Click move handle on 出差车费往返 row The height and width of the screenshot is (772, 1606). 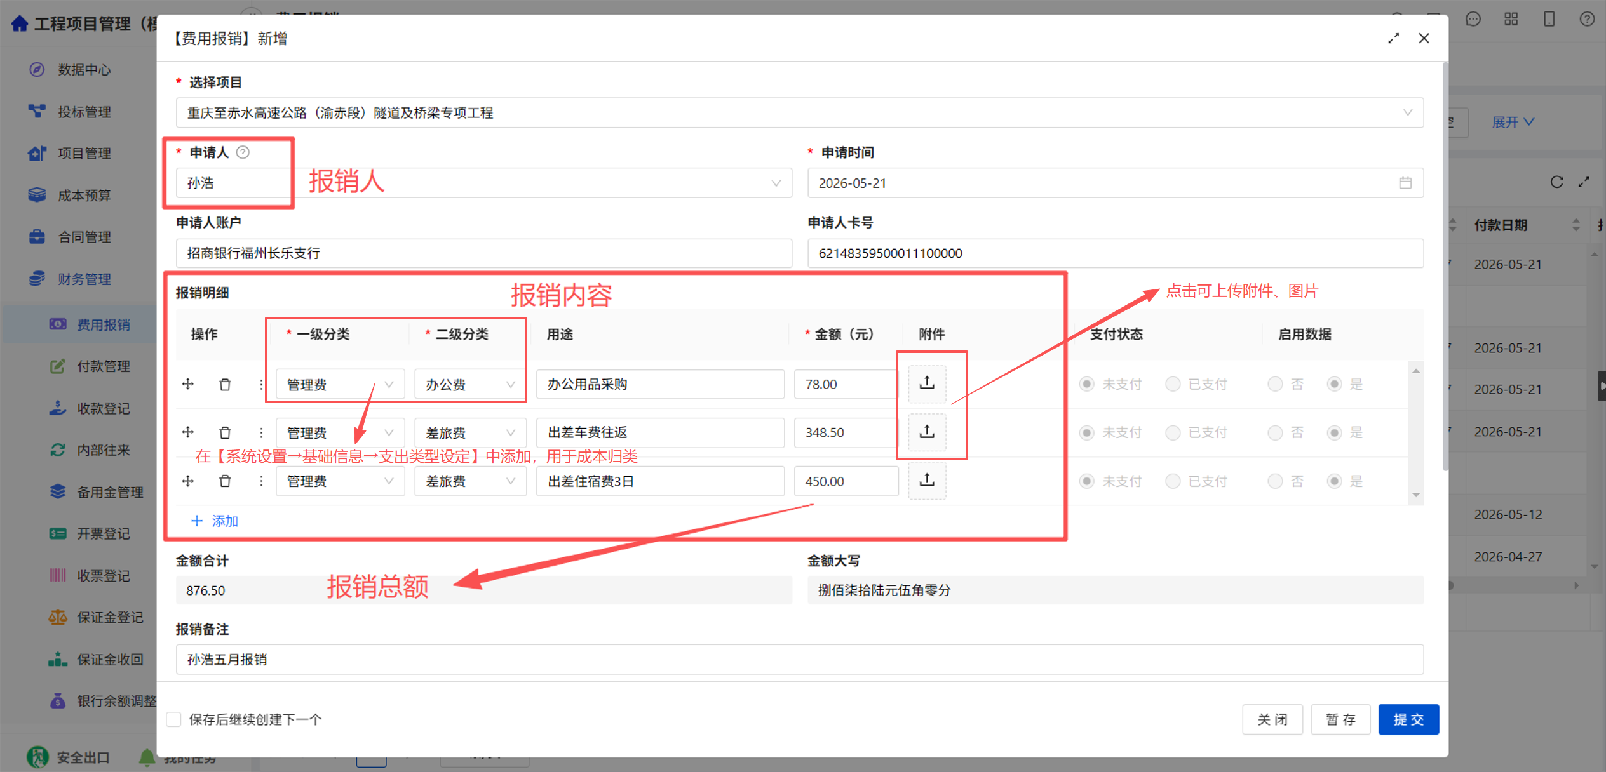[x=188, y=432]
